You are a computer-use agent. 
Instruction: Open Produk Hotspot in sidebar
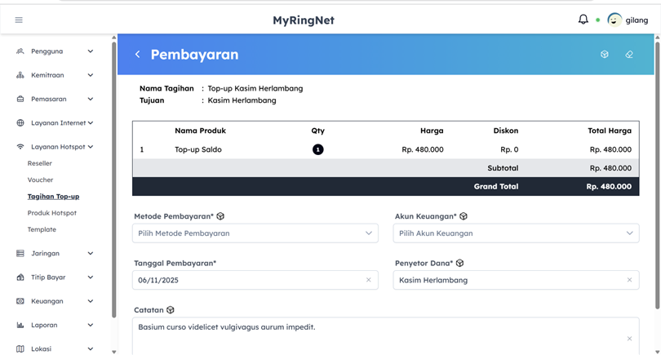pyautogui.click(x=52, y=213)
